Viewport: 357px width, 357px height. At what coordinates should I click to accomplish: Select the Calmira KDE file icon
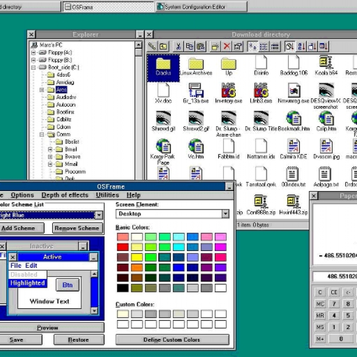(293, 149)
